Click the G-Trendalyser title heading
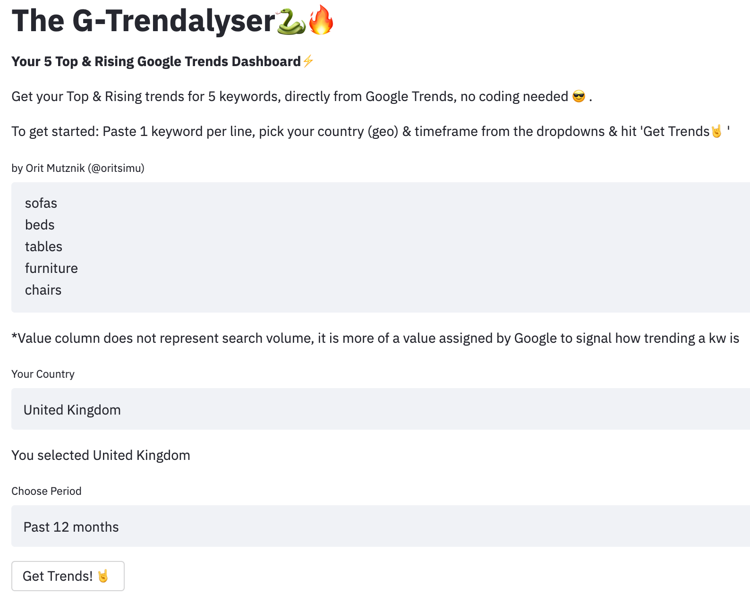 click(x=144, y=21)
